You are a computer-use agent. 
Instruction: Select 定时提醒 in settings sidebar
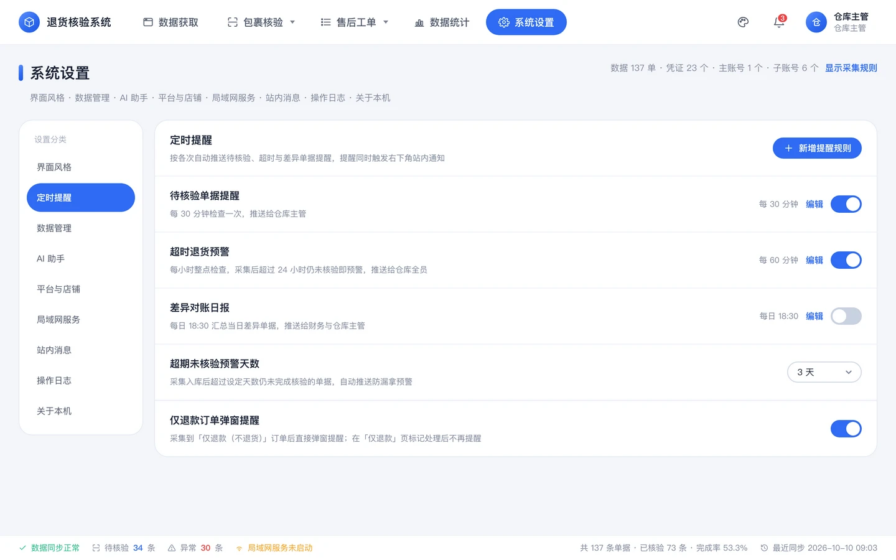coord(81,198)
